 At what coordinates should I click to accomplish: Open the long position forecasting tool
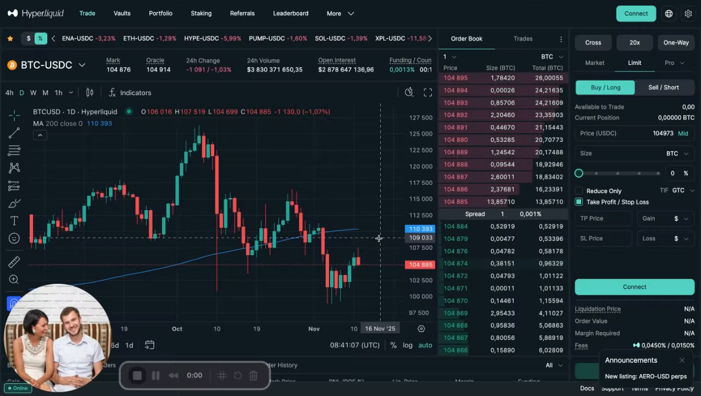14,186
